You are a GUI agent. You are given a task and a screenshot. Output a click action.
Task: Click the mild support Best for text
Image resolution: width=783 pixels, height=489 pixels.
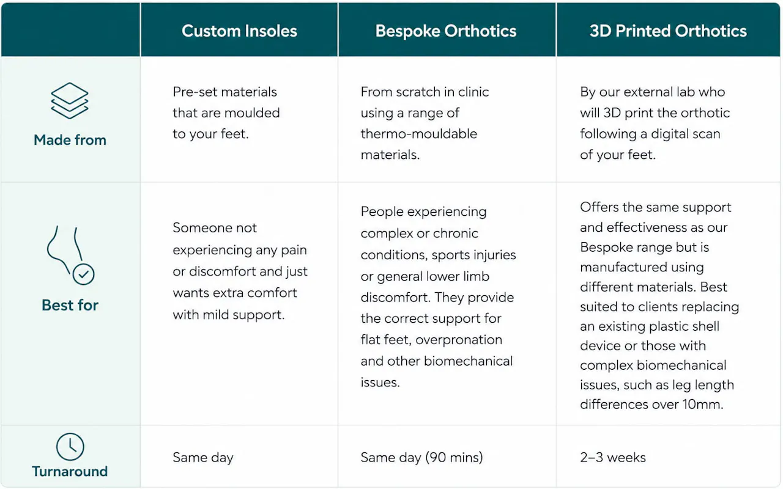pos(240,271)
